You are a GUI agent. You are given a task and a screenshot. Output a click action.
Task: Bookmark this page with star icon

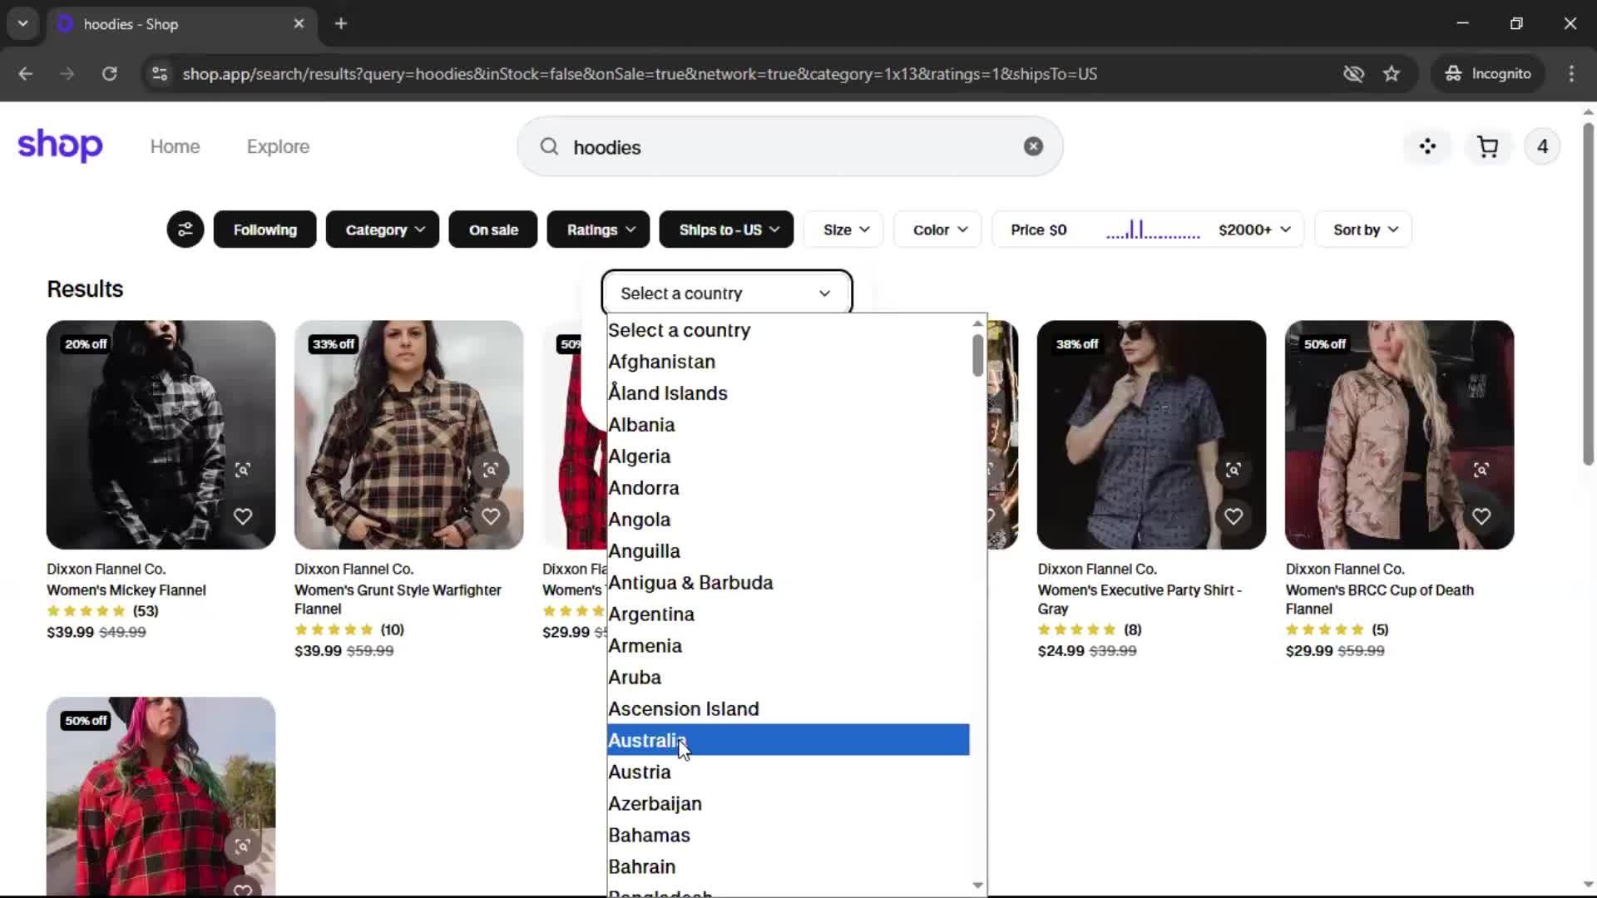[x=1392, y=74]
